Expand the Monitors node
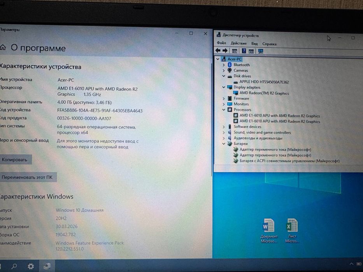The height and width of the screenshot is (272, 363). [224, 104]
